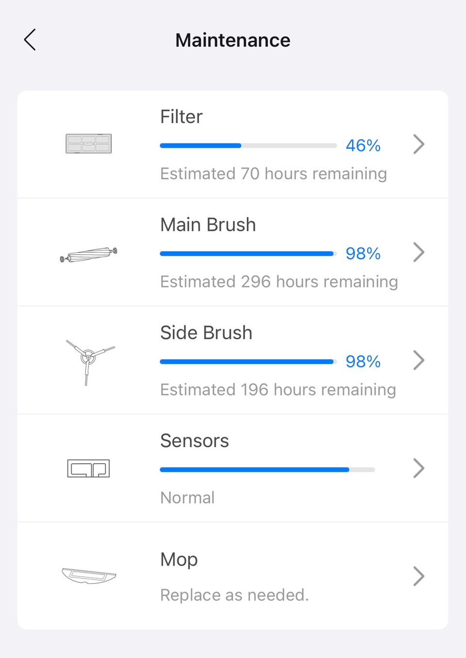The width and height of the screenshot is (466, 658).
Task: Go back using the left arrow
Action: coord(30,40)
